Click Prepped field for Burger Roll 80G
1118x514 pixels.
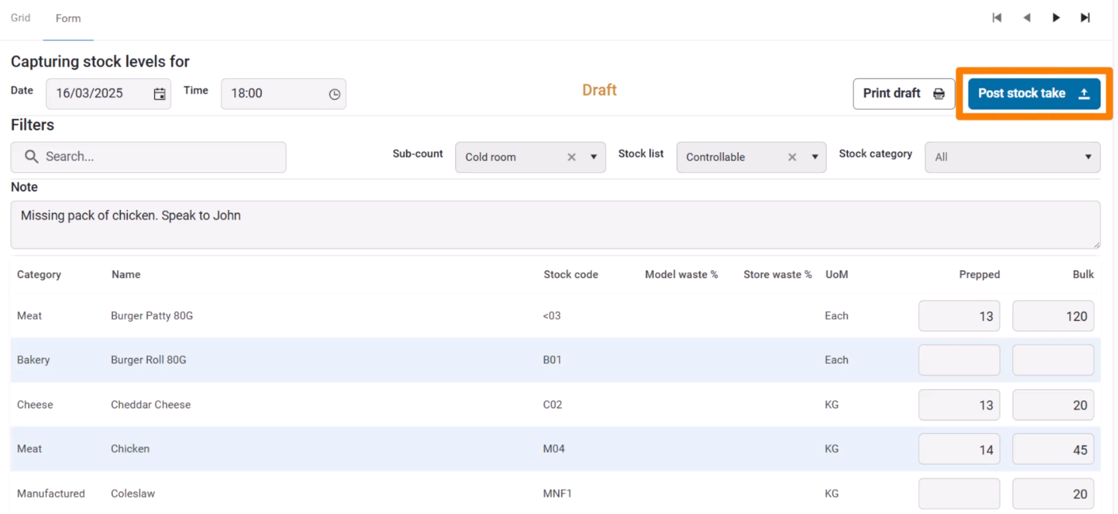(x=960, y=360)
